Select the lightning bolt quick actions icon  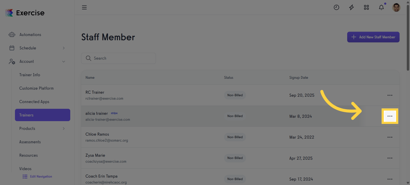tap(351, 7)
